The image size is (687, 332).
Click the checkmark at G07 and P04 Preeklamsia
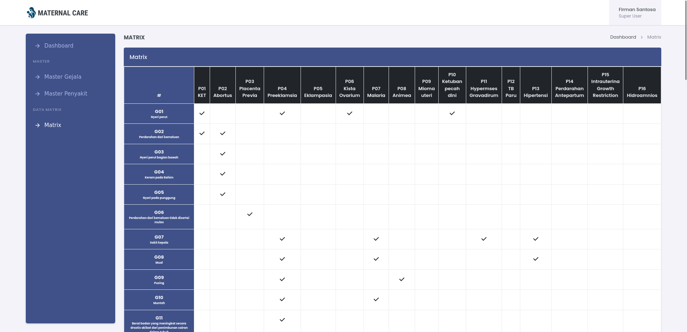282,239
